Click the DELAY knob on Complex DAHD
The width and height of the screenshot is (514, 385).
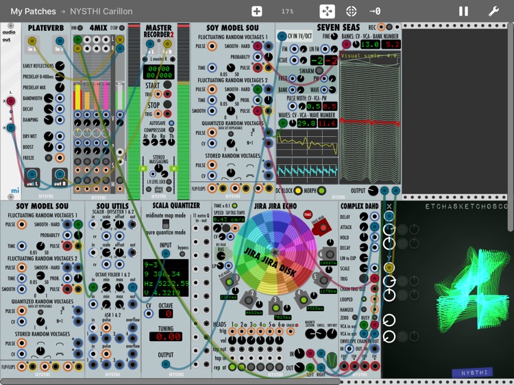tap(363, 217)
